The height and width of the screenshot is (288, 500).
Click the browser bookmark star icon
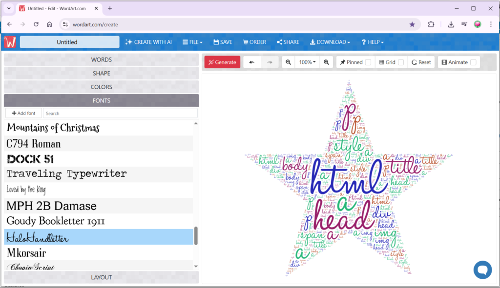412,24
